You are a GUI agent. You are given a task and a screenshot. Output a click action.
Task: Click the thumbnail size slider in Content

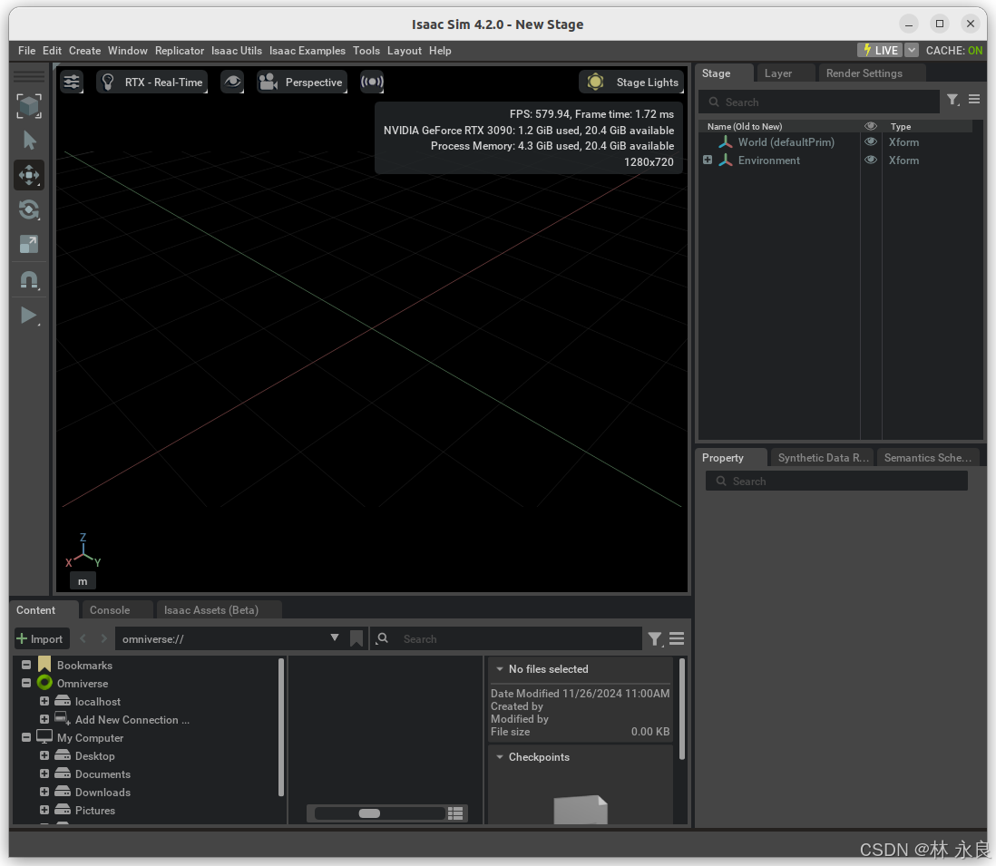point(379,813)
